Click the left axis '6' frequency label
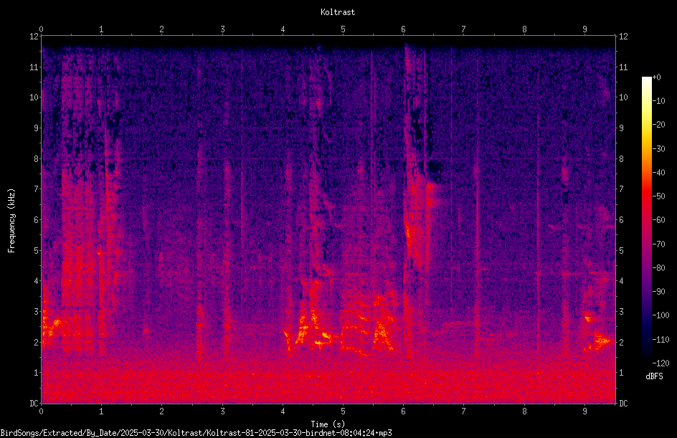Image resolution: width=677 pixels, height=438 pixels. 37,219
